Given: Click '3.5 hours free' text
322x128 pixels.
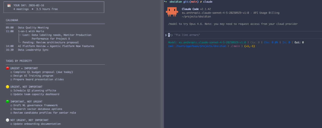Looking at the screenshot, I should click(47, 9).
